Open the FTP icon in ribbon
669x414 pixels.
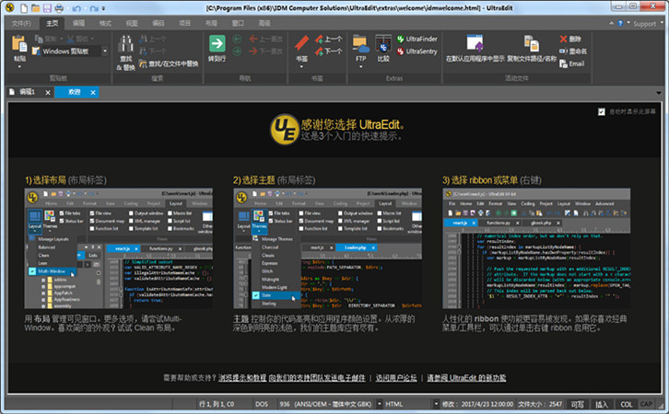point(361,48)
